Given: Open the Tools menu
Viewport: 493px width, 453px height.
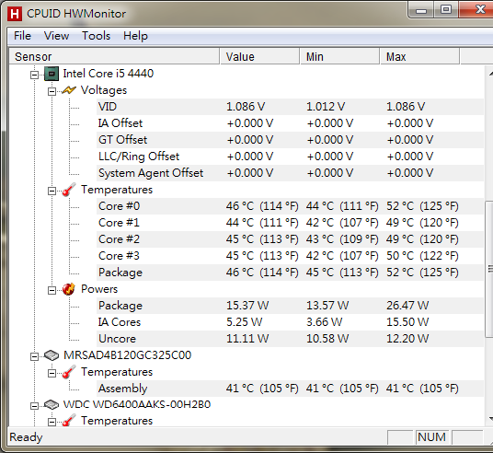Looking at the screenshot, I should [x=96, y=36].
